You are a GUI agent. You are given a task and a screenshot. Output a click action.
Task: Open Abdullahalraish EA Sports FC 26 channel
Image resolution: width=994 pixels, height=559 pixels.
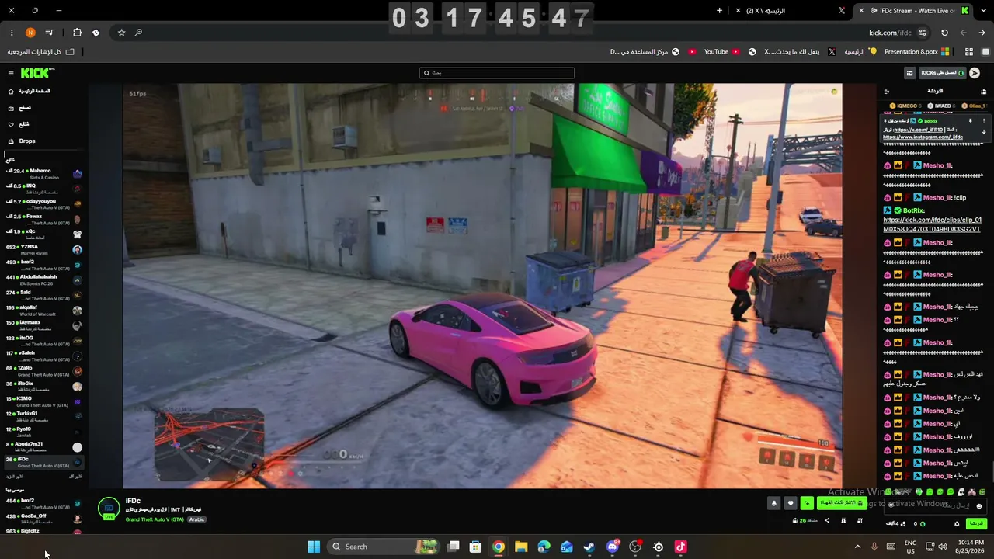click(43, 280)
